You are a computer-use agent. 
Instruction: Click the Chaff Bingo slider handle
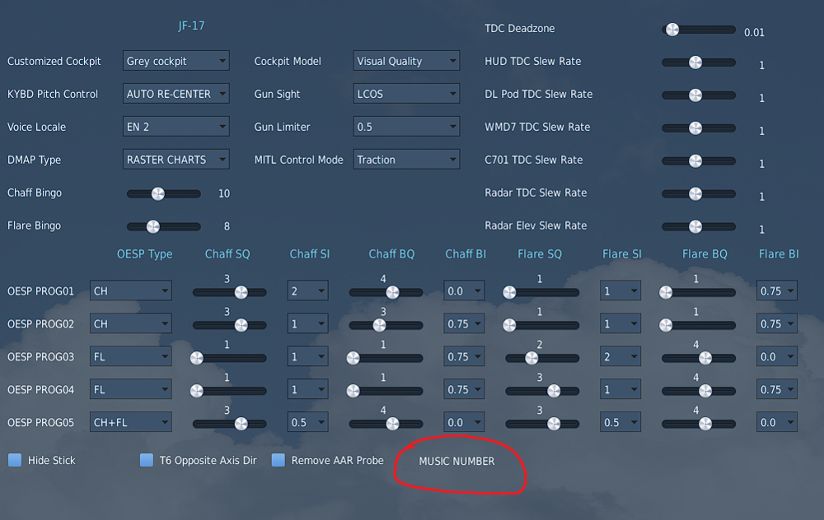pos(157,193)
